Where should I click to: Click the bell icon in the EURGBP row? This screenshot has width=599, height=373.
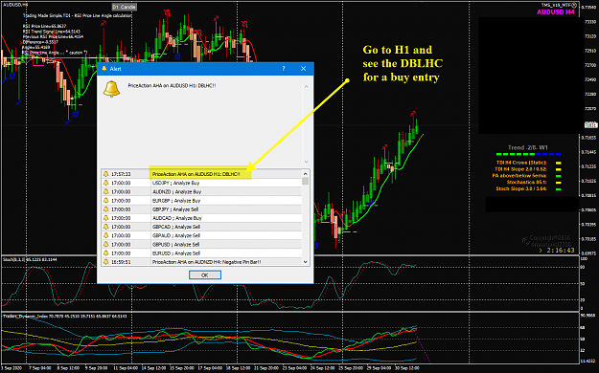pos(106,200)
